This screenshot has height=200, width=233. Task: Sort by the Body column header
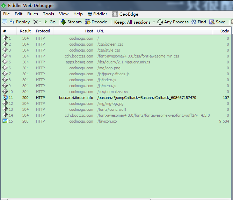click(222, 31)
